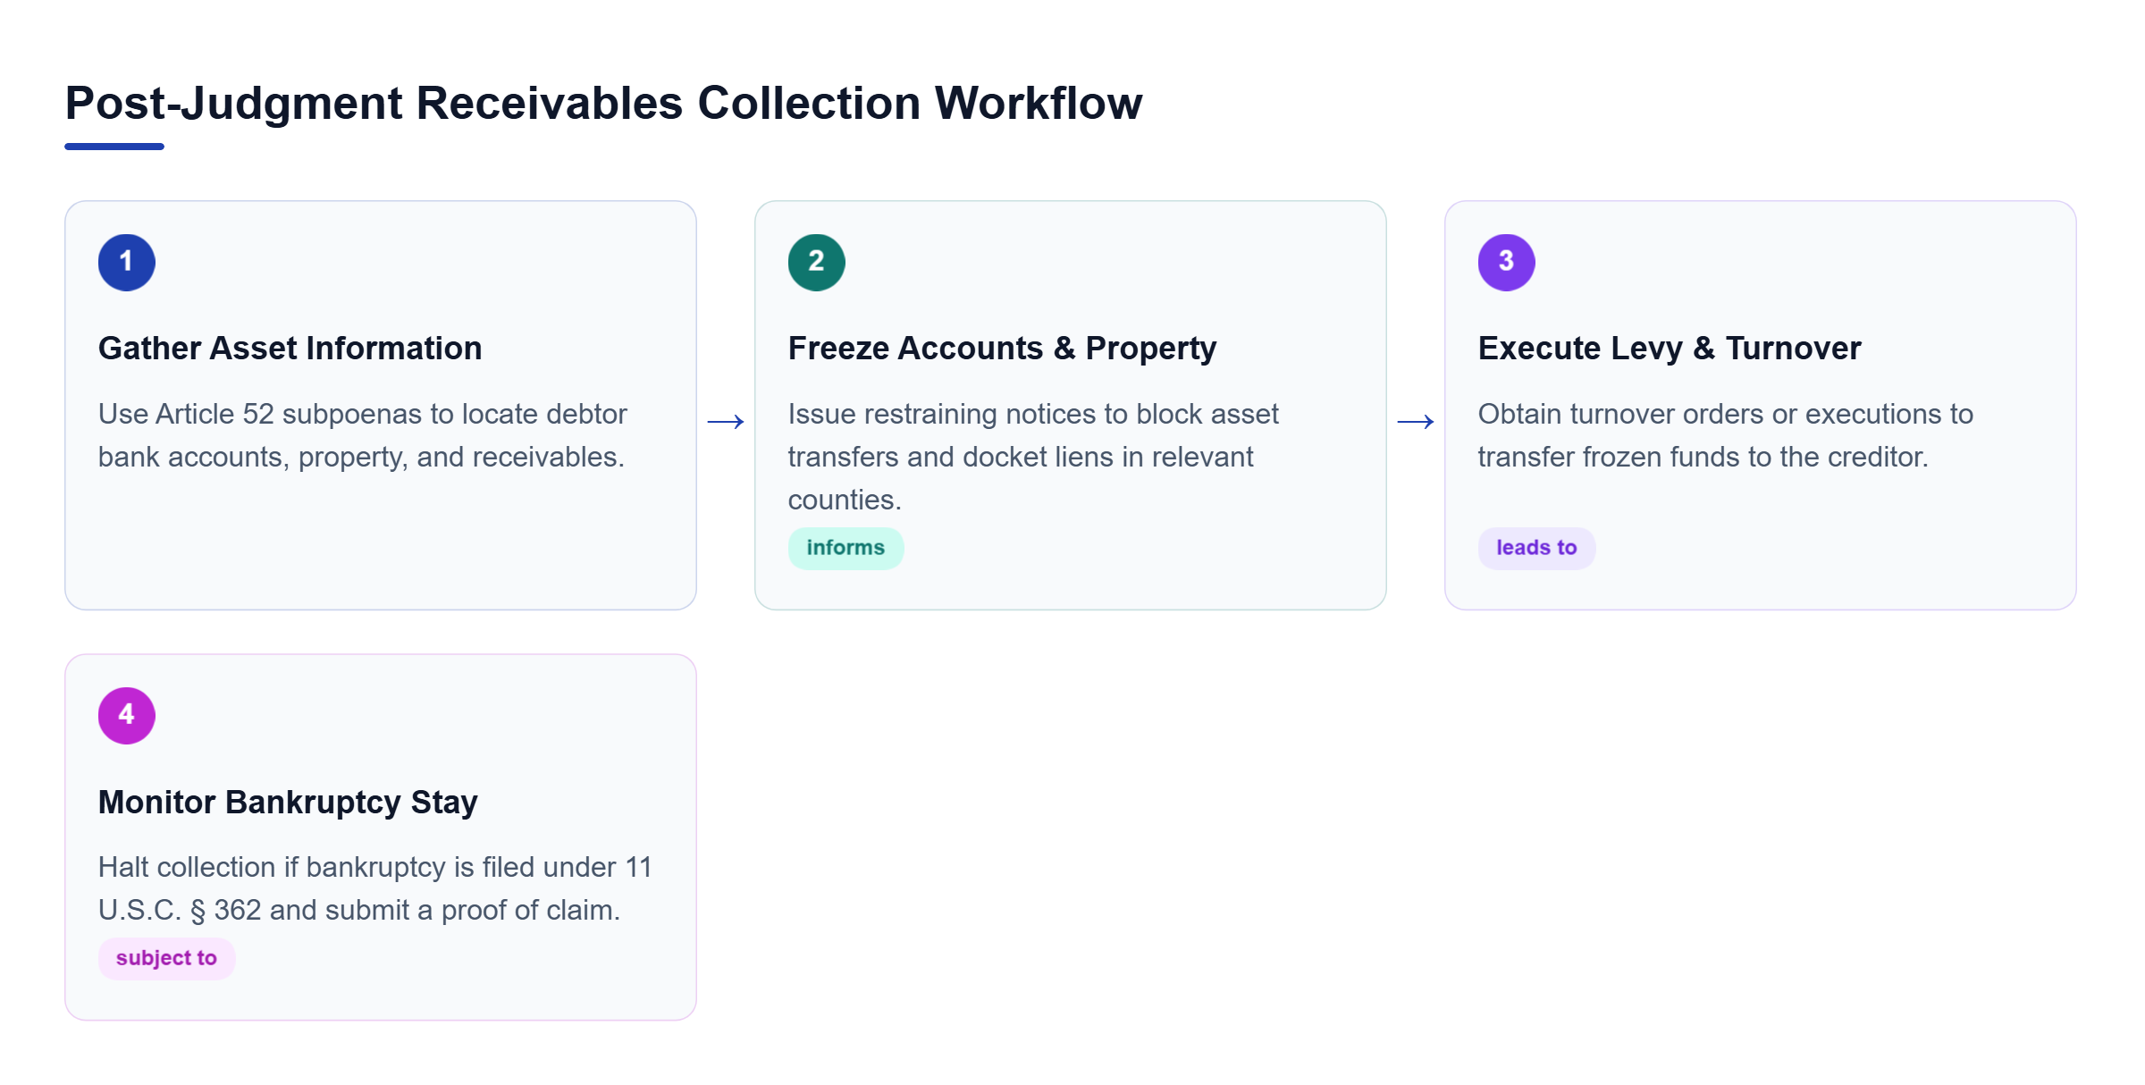Click the turnover orders description text
Image resolution: width=2145 pixels, height=1085 pixels.
(x=1725, y=435)
